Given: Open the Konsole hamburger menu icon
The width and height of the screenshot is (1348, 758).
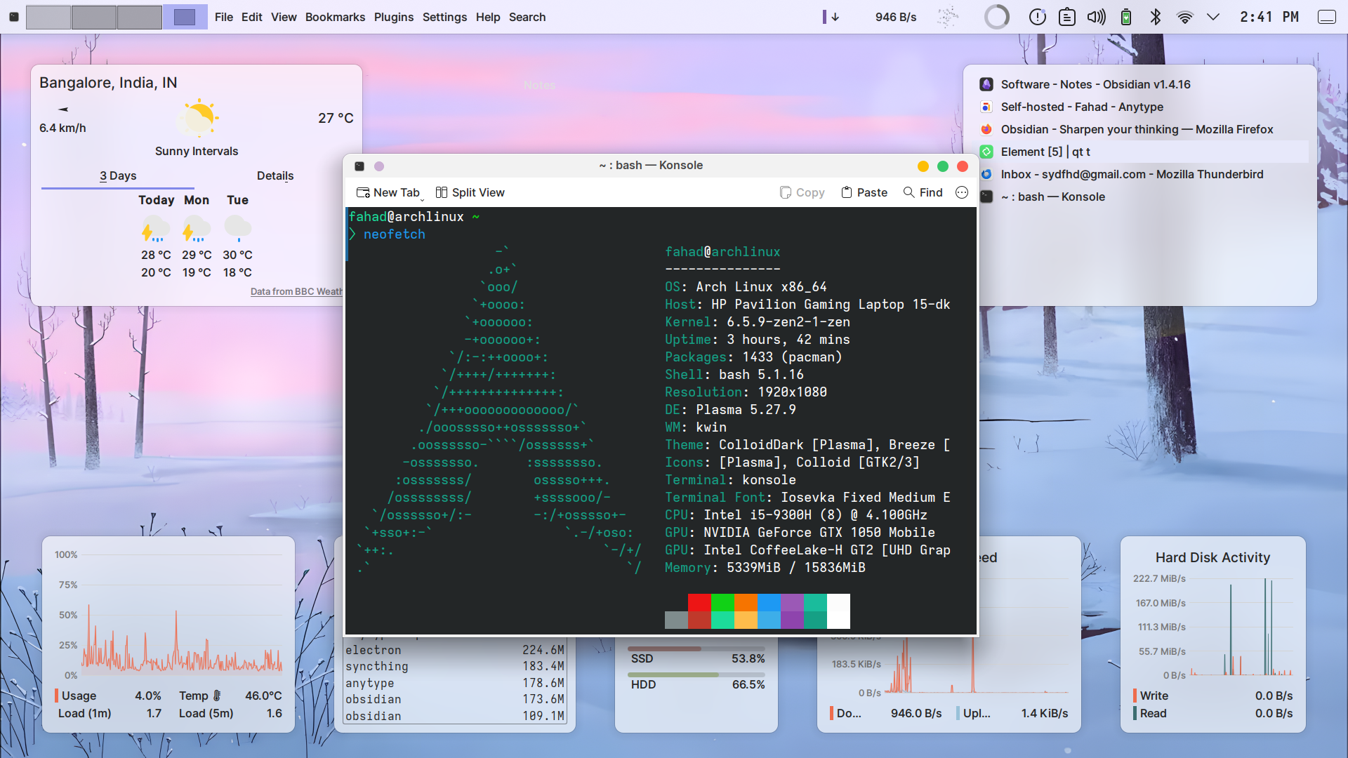Looking at the screenshot, I should point(962,192).
